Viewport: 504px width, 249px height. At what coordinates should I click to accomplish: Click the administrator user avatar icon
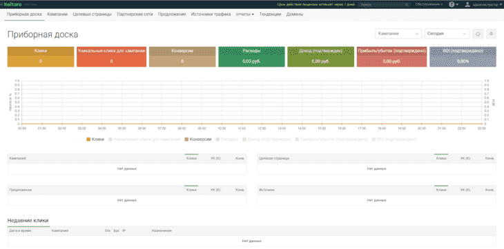(467, 5)
